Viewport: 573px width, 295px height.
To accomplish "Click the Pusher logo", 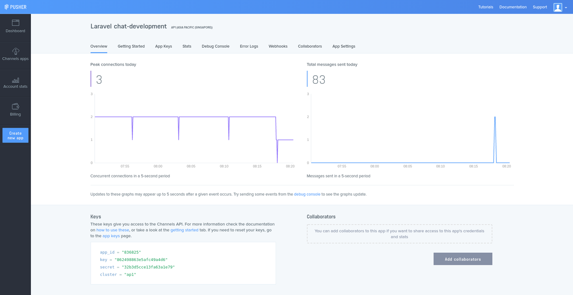I will coord(15,7).
